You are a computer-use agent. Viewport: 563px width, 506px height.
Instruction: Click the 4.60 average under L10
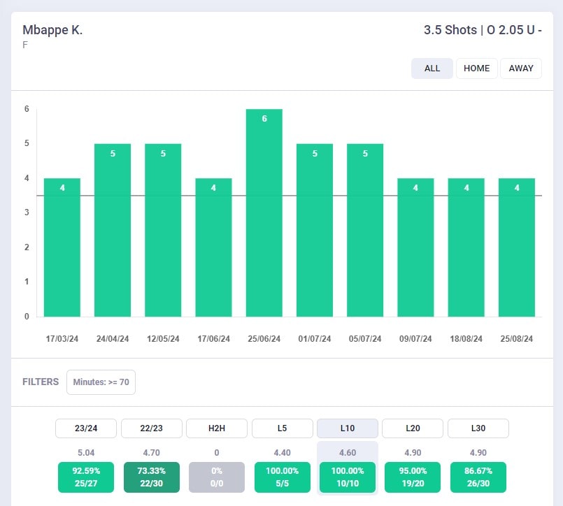(348, 453)
